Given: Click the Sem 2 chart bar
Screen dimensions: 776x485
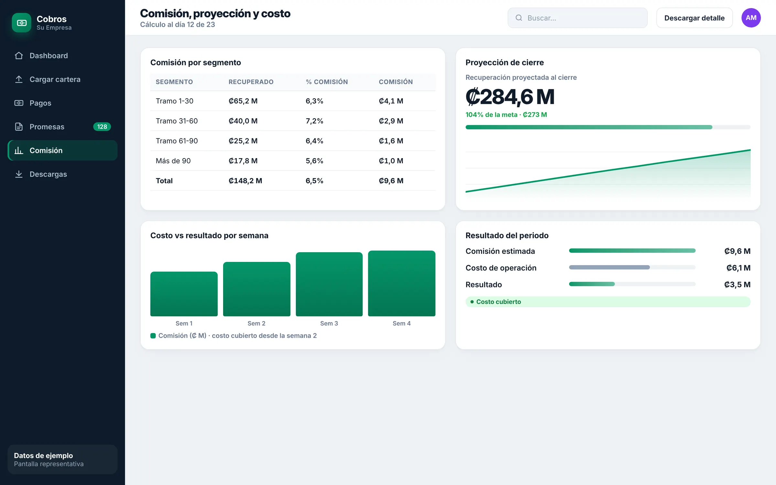Looking at the screenshot, I should [257, 289].
